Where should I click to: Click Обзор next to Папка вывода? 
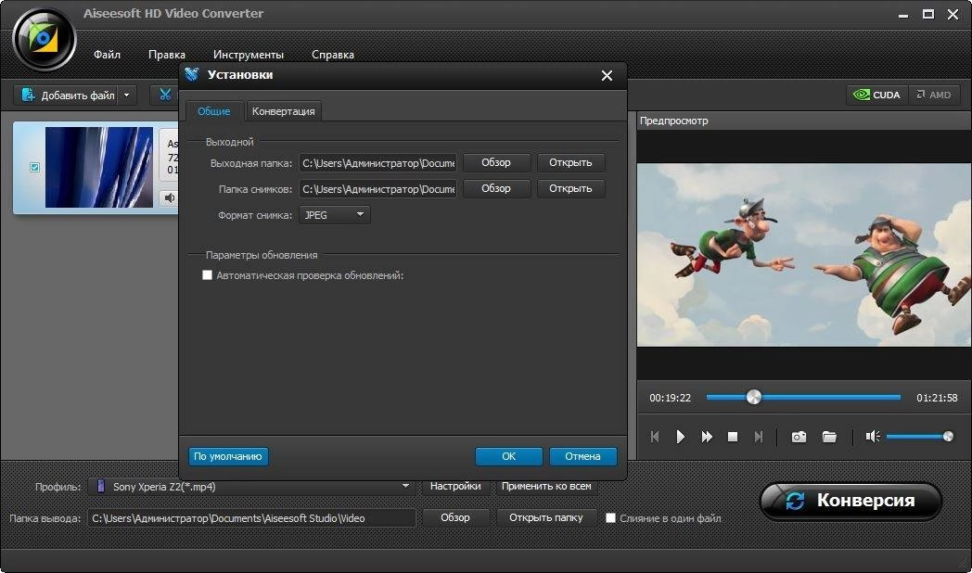click(x=455, y=517)
